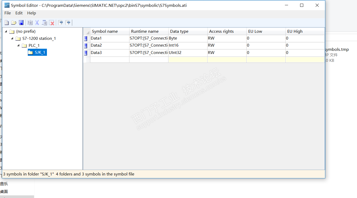Image resolution: width=357 pixels, height=198 pixels.
Task: Click the RW access cell for Data1
Action: [227, 38]
